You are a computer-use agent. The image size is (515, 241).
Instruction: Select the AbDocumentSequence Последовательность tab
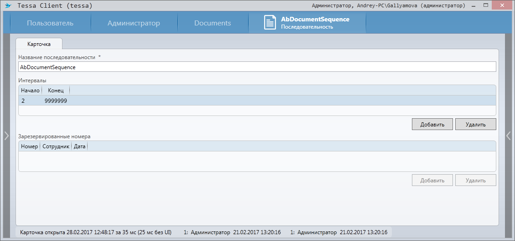tap(315, 23)
